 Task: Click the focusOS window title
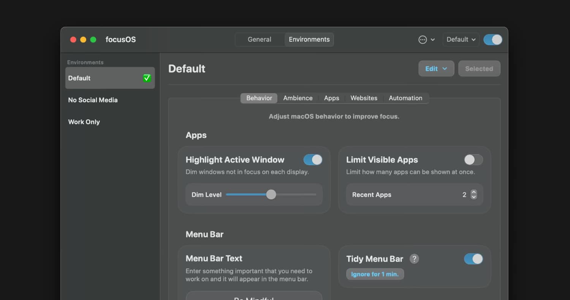(121, 39)
